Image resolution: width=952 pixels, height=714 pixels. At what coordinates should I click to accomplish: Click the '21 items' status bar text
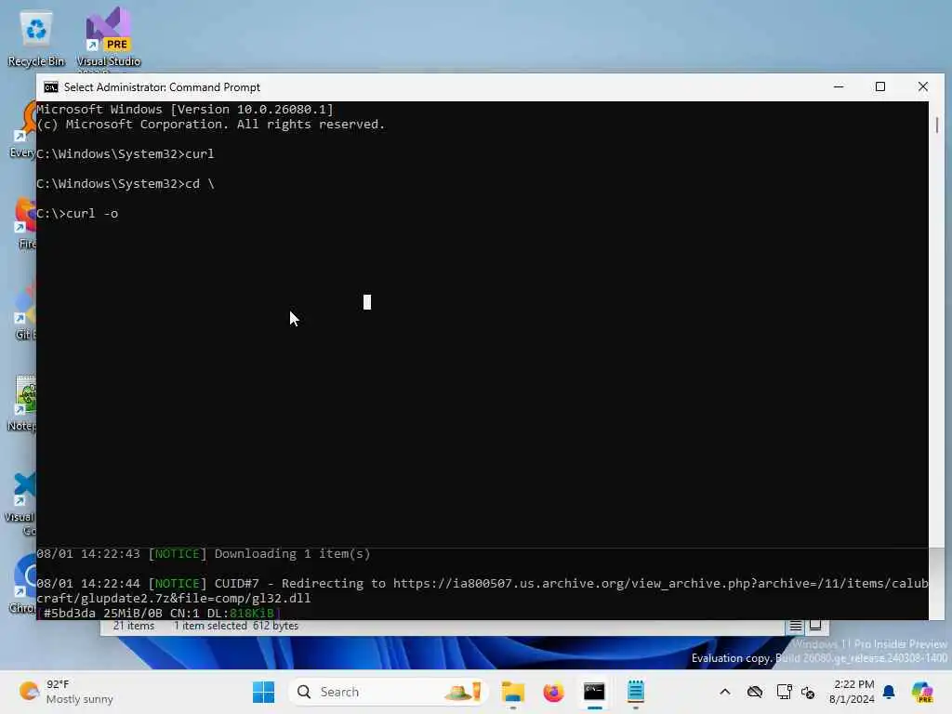point(134,626)
